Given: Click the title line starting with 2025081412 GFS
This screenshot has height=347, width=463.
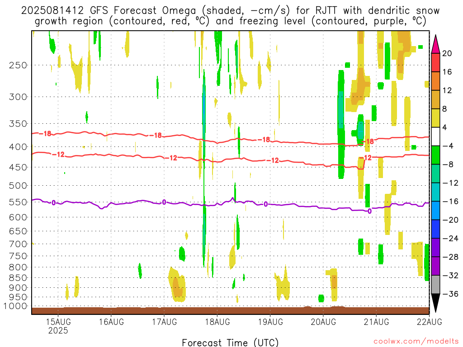Looking at the screenshot, I should [x=230, y=11].
